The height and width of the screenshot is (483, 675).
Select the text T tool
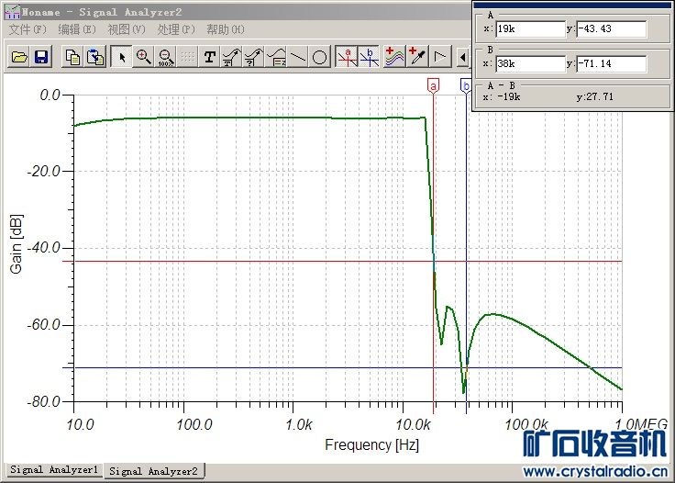coord(210,57)
